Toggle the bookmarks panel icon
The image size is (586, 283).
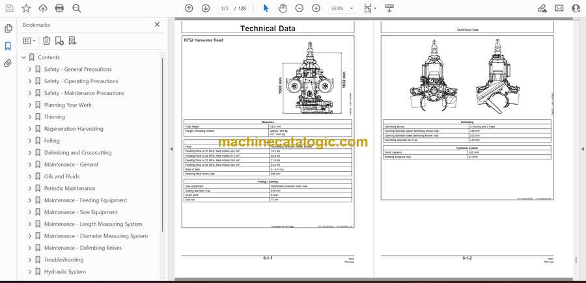[x=8, y=46]
